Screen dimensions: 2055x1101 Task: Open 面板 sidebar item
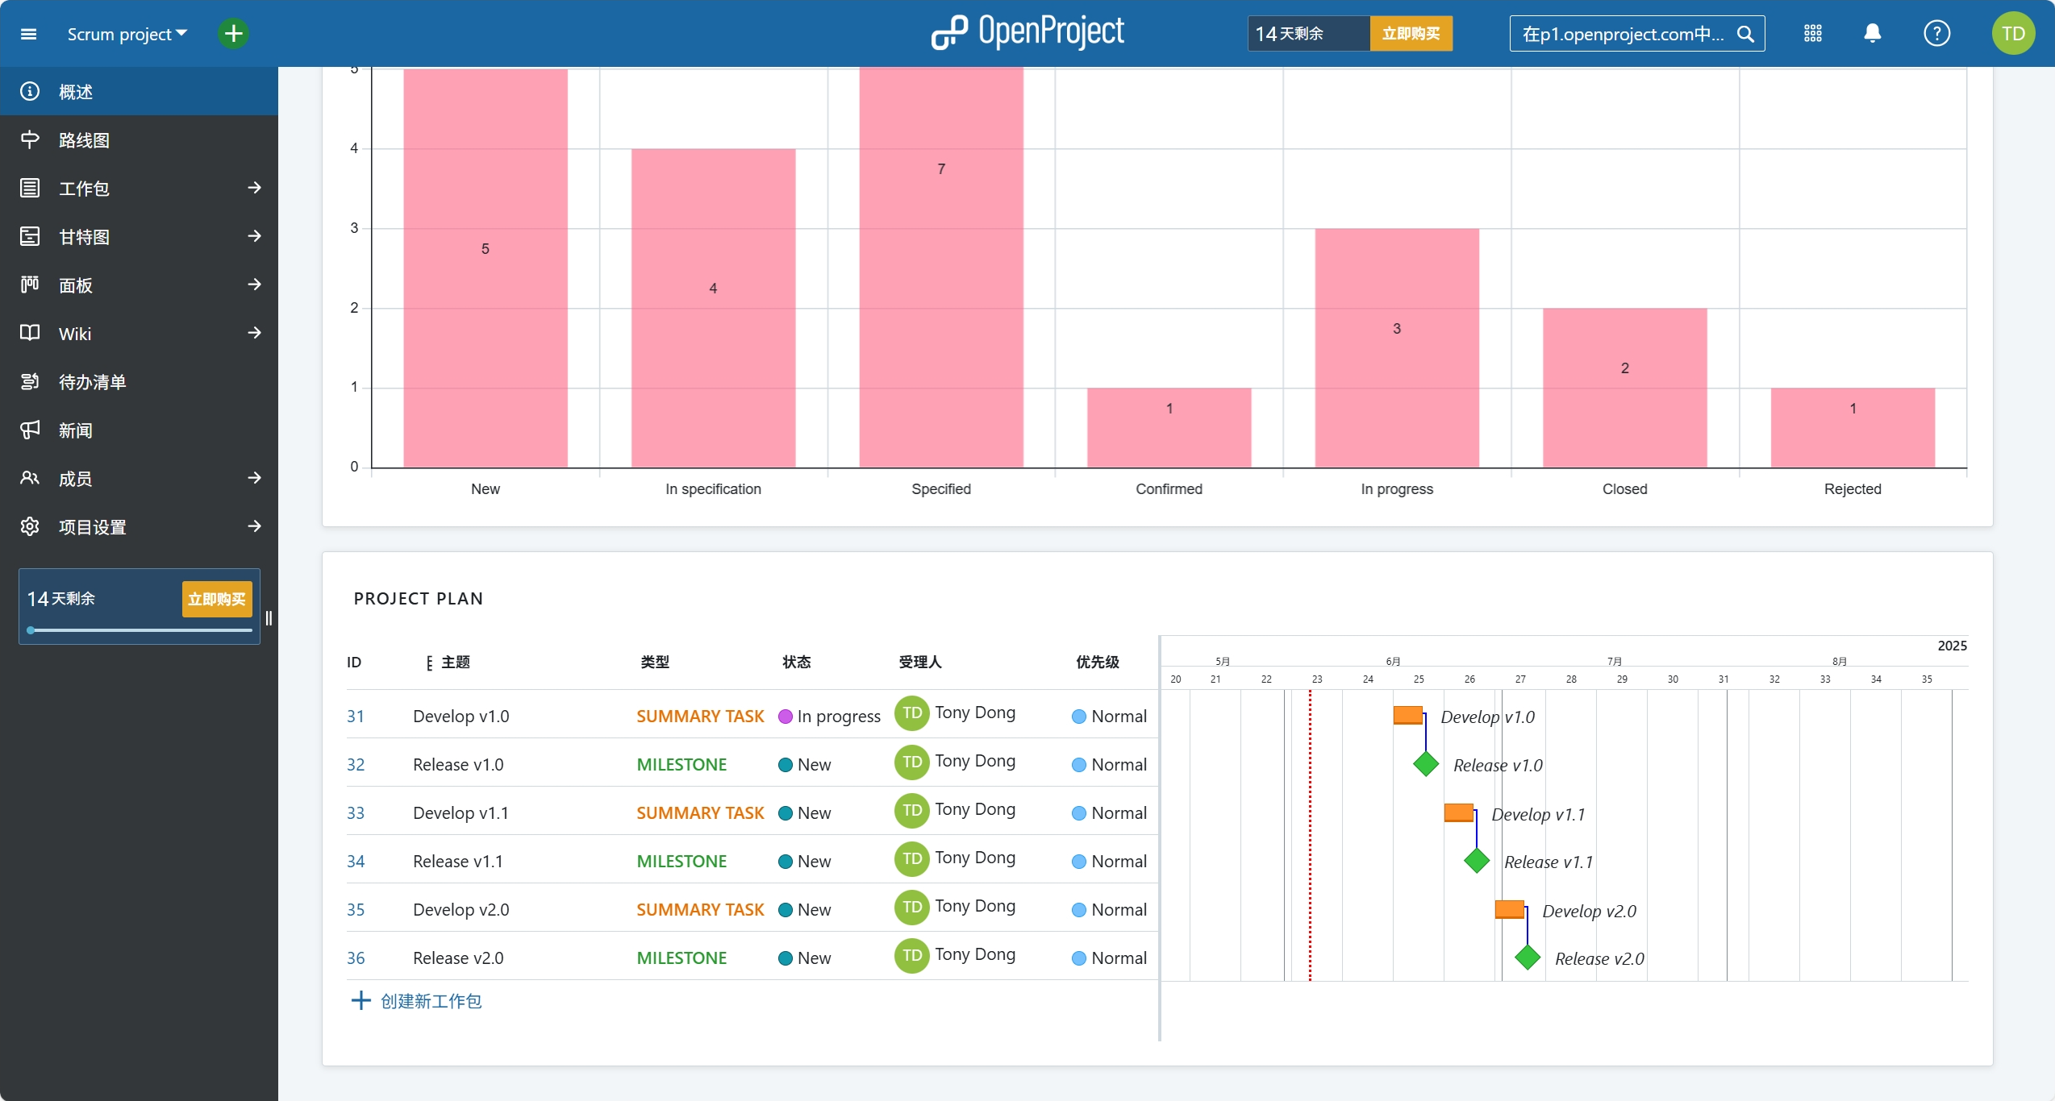pyautogui.click(x=117, y=285)
